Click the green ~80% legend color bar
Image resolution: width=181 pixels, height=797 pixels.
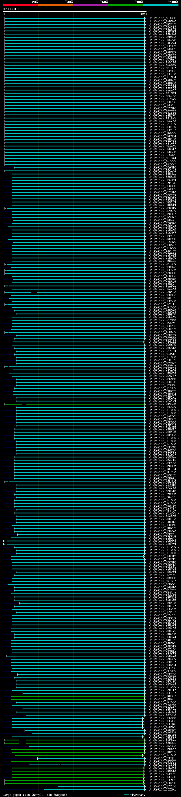pos(126,5)
